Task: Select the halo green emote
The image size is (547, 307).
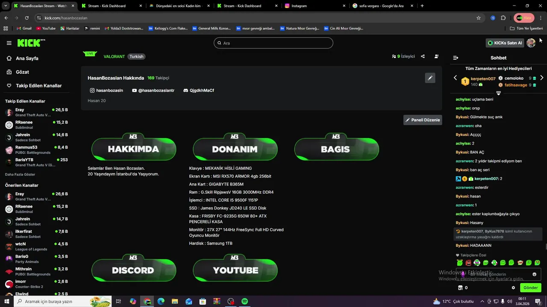Action: [460, 263]
